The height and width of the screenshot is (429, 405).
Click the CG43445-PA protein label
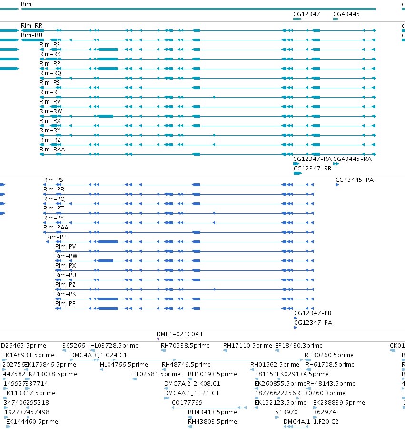click(355, 180)
